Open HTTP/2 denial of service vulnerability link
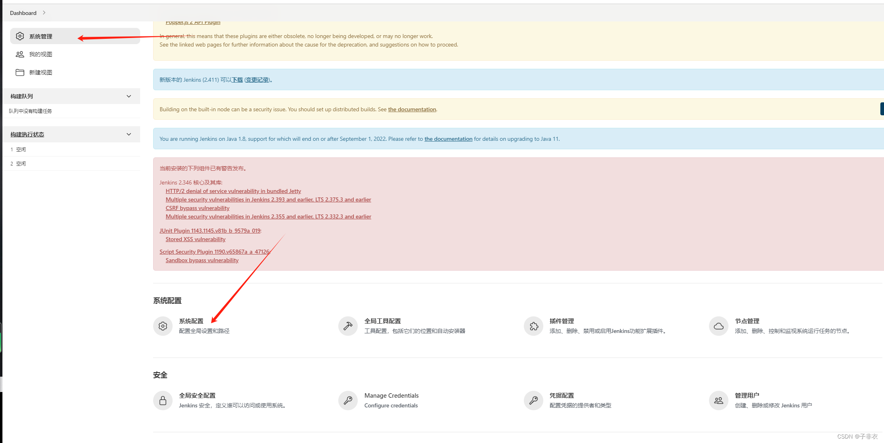 (x=233, y=191)
